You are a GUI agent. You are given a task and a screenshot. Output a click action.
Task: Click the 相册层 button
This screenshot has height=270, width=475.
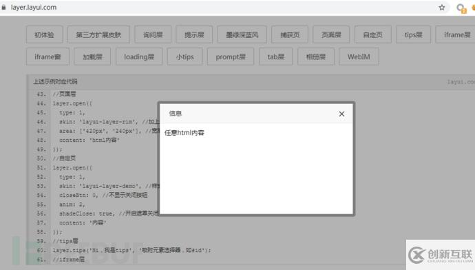316,56
